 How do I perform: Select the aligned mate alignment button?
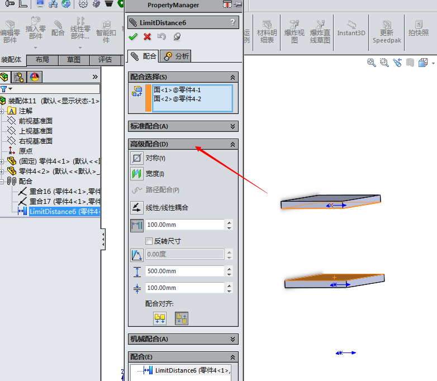(160, 318)
